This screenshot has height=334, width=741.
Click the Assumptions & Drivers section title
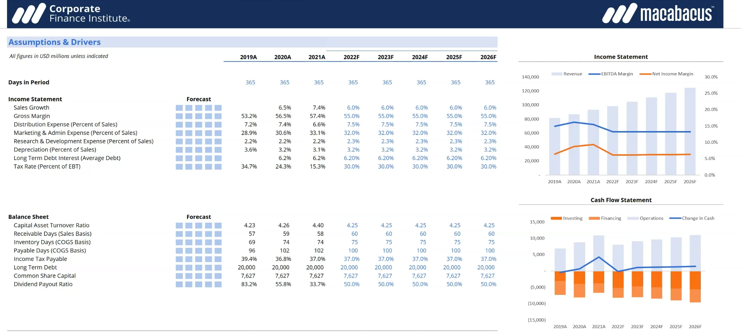tap(55, 42)
